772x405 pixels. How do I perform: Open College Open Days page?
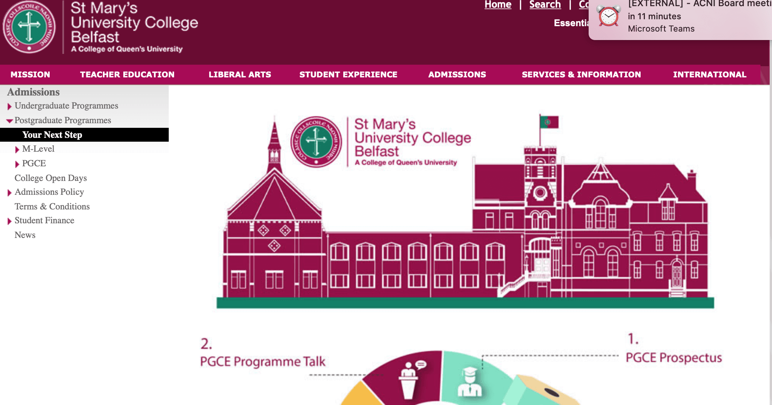(x=50, y=178)
